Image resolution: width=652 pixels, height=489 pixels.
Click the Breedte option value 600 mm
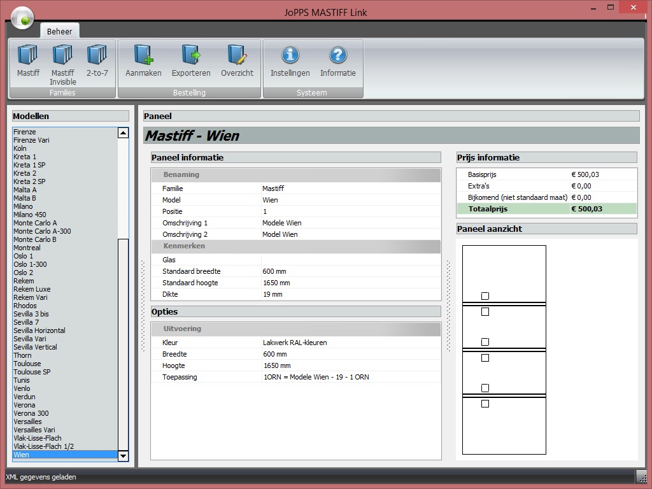pyautogui.click(x=275, y=354)
